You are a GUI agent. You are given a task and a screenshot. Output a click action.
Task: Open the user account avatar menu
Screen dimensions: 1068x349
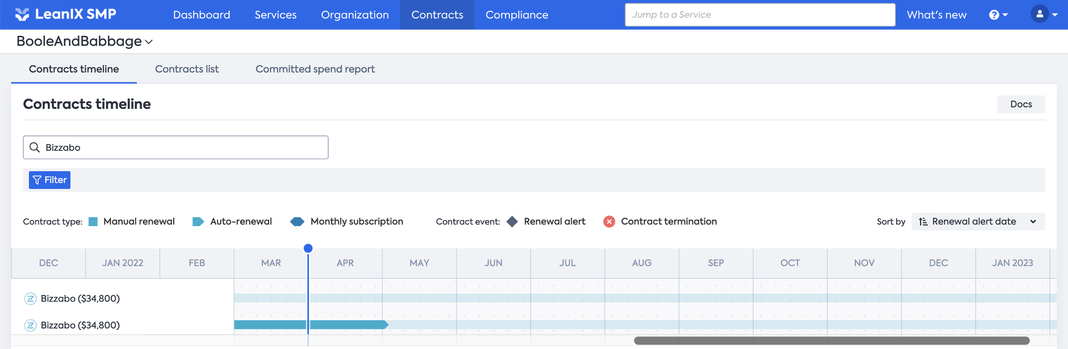pos(1044,14)
